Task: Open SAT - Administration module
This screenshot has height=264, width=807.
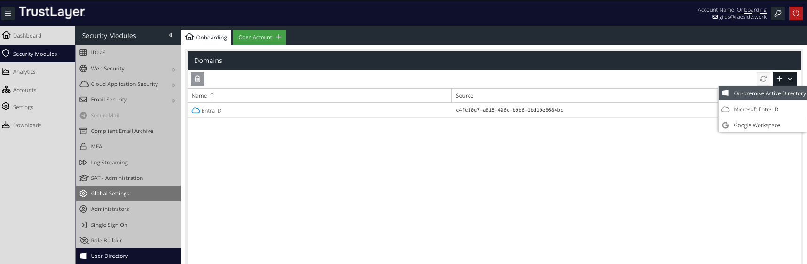Action: (128, 178)
